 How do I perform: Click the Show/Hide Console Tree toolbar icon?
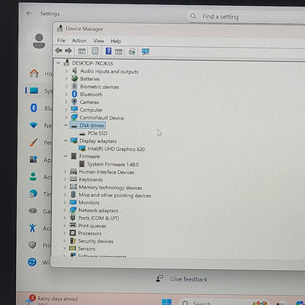tap(82, 51)
